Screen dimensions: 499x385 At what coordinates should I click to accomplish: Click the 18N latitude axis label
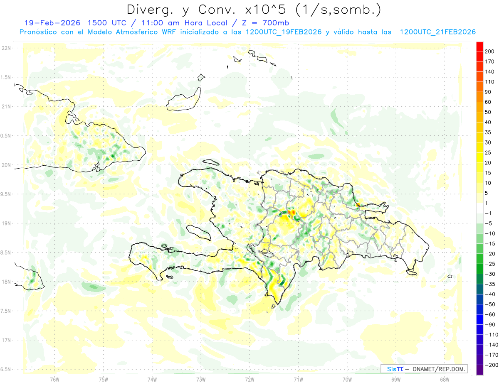(6, 282)
